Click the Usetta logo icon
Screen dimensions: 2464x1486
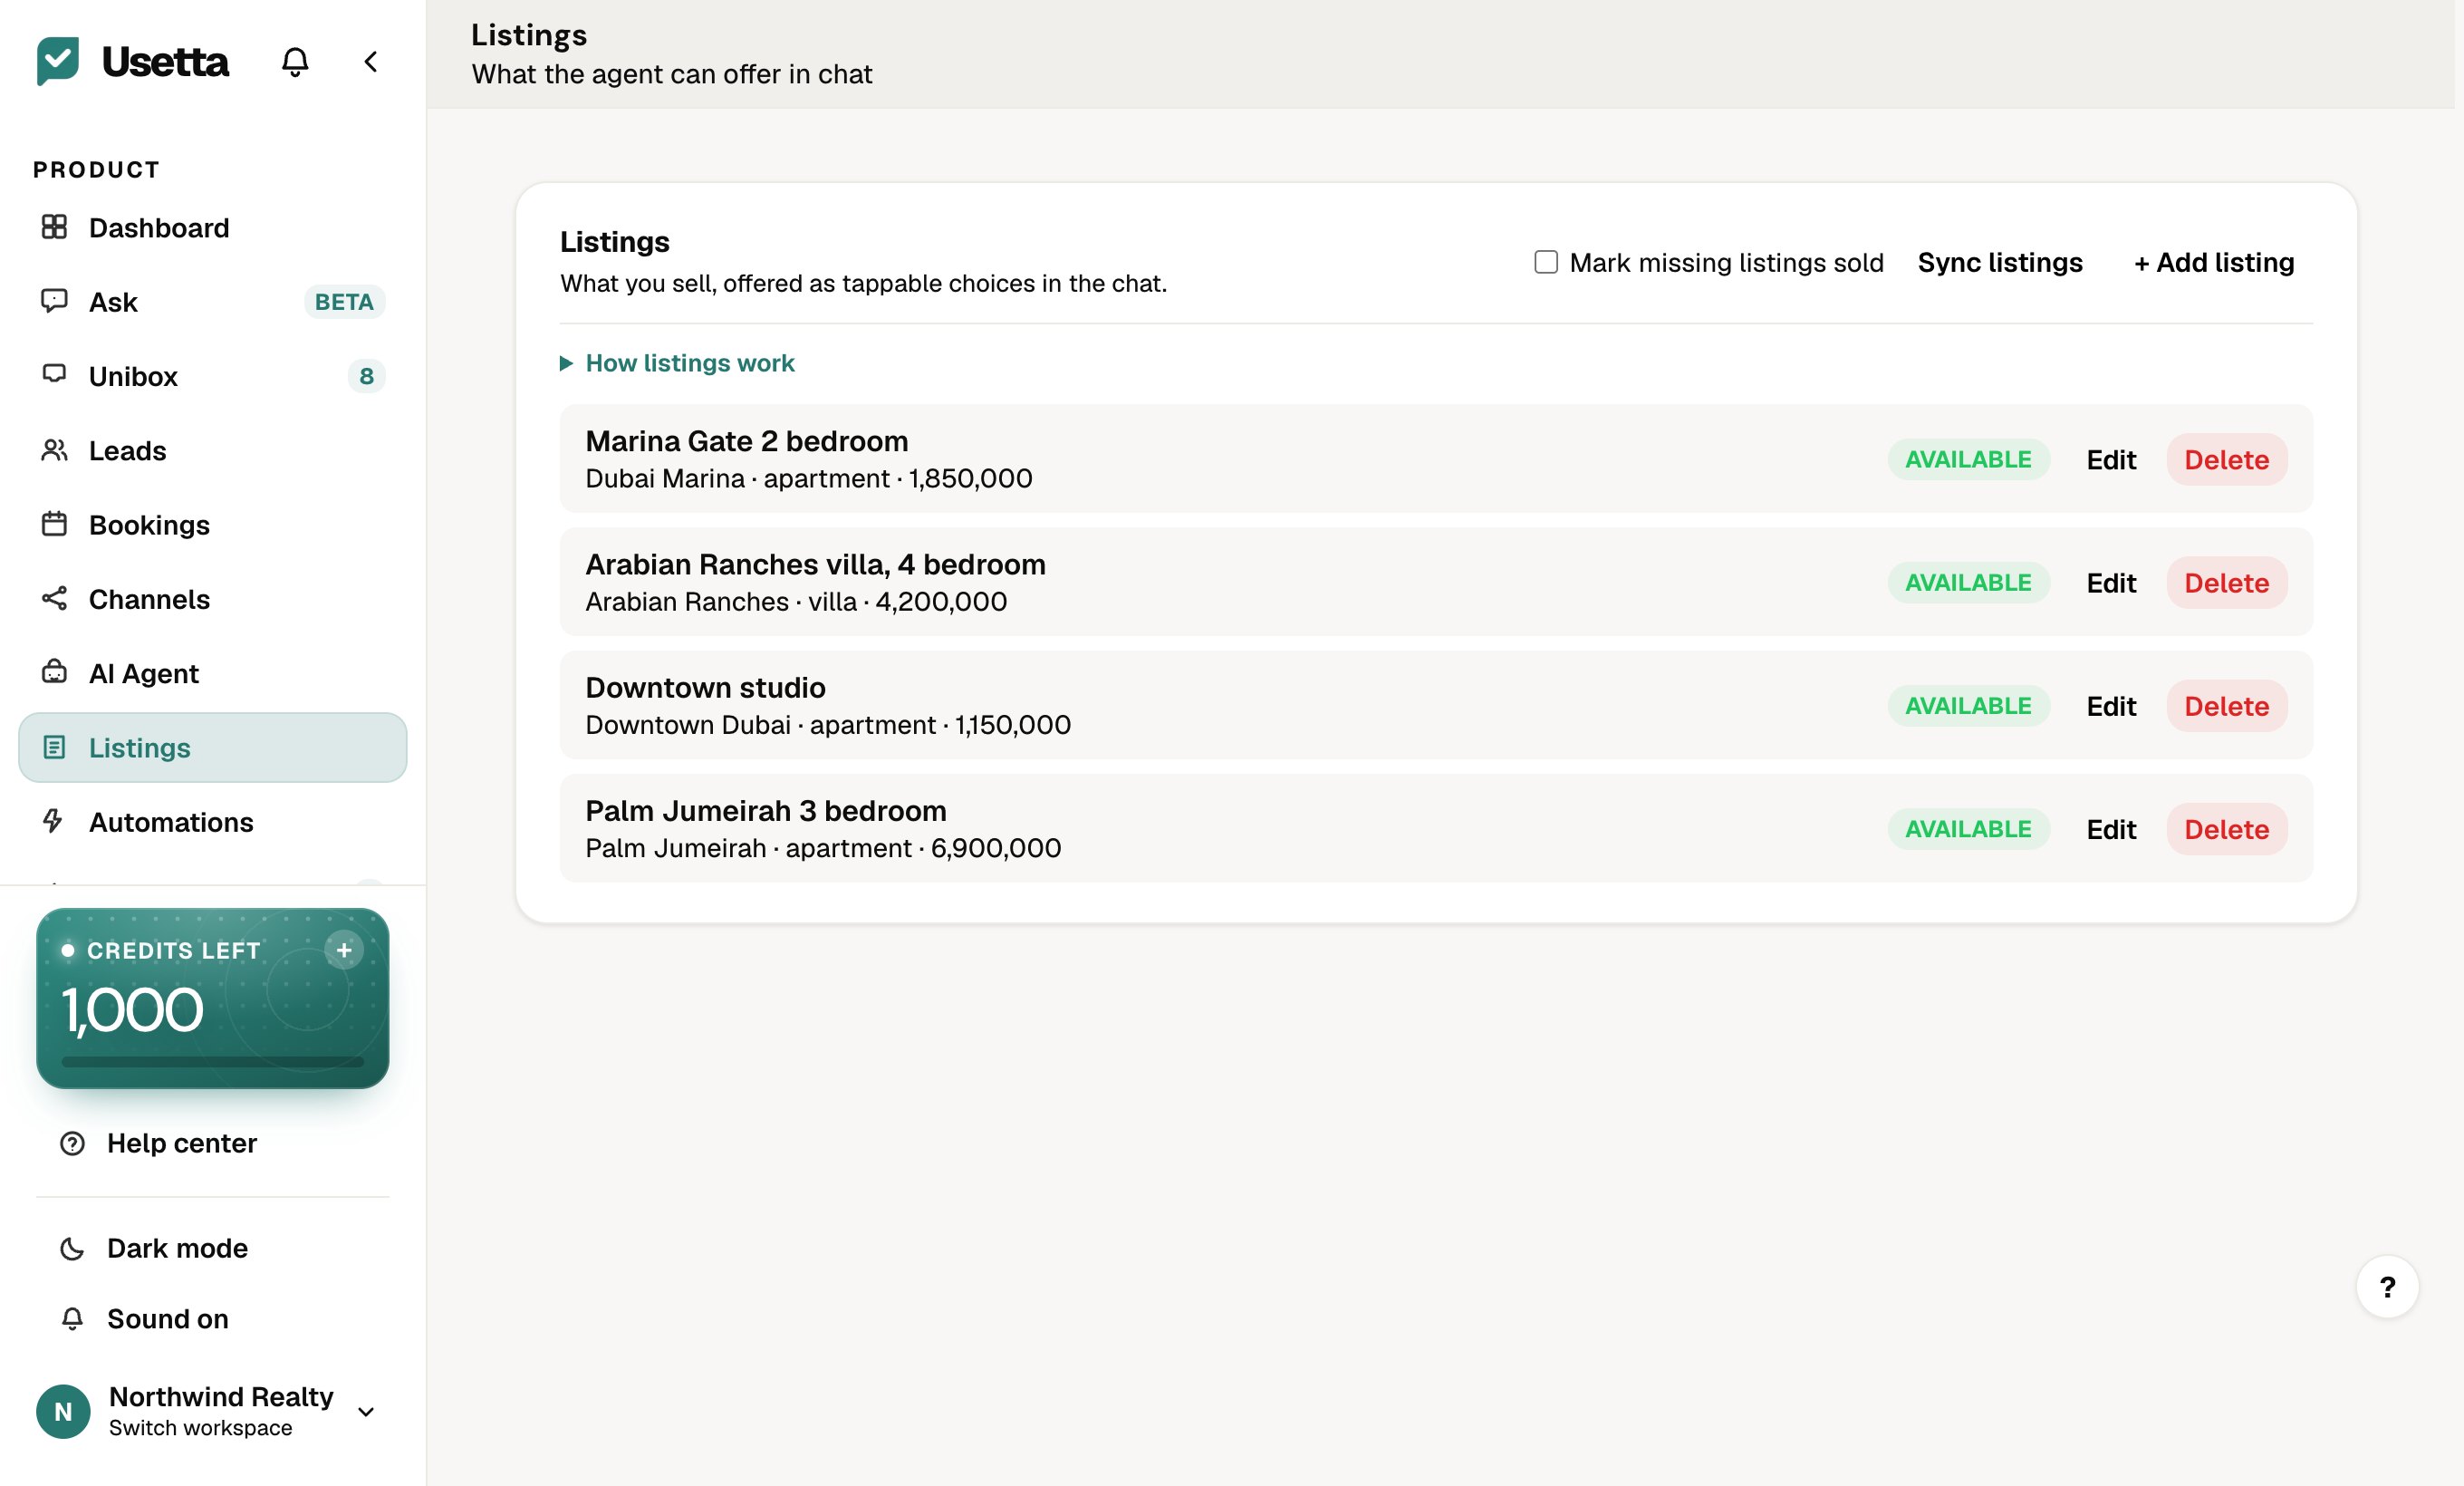pyautogui.click(x=58, y=61)
